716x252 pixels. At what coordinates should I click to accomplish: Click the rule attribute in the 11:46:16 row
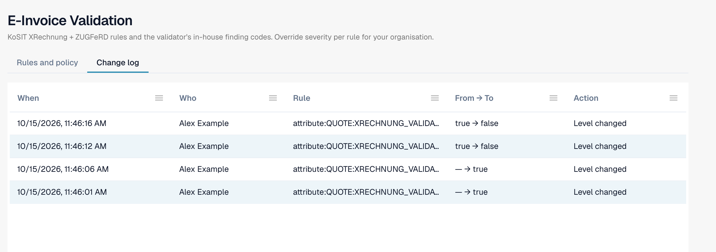pos(366,123)
